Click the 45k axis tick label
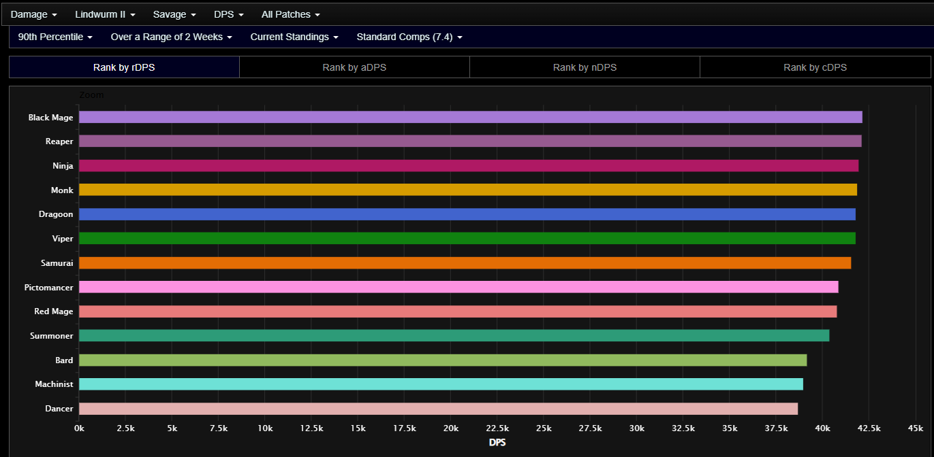The width and height of the screenshot is (934, 457). pyautogui.click(x=916, y=428)
